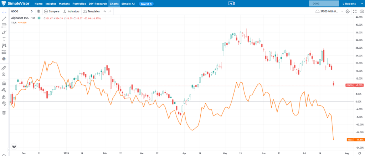
Task: Toggle magnet mode for drawings
Action: 4,84
